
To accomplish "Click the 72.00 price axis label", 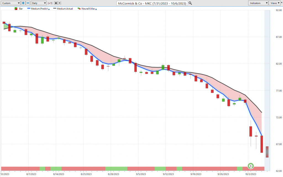I will pos(279,117).
